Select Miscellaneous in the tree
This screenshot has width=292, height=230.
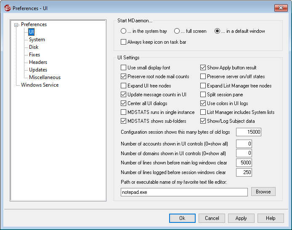45,77
